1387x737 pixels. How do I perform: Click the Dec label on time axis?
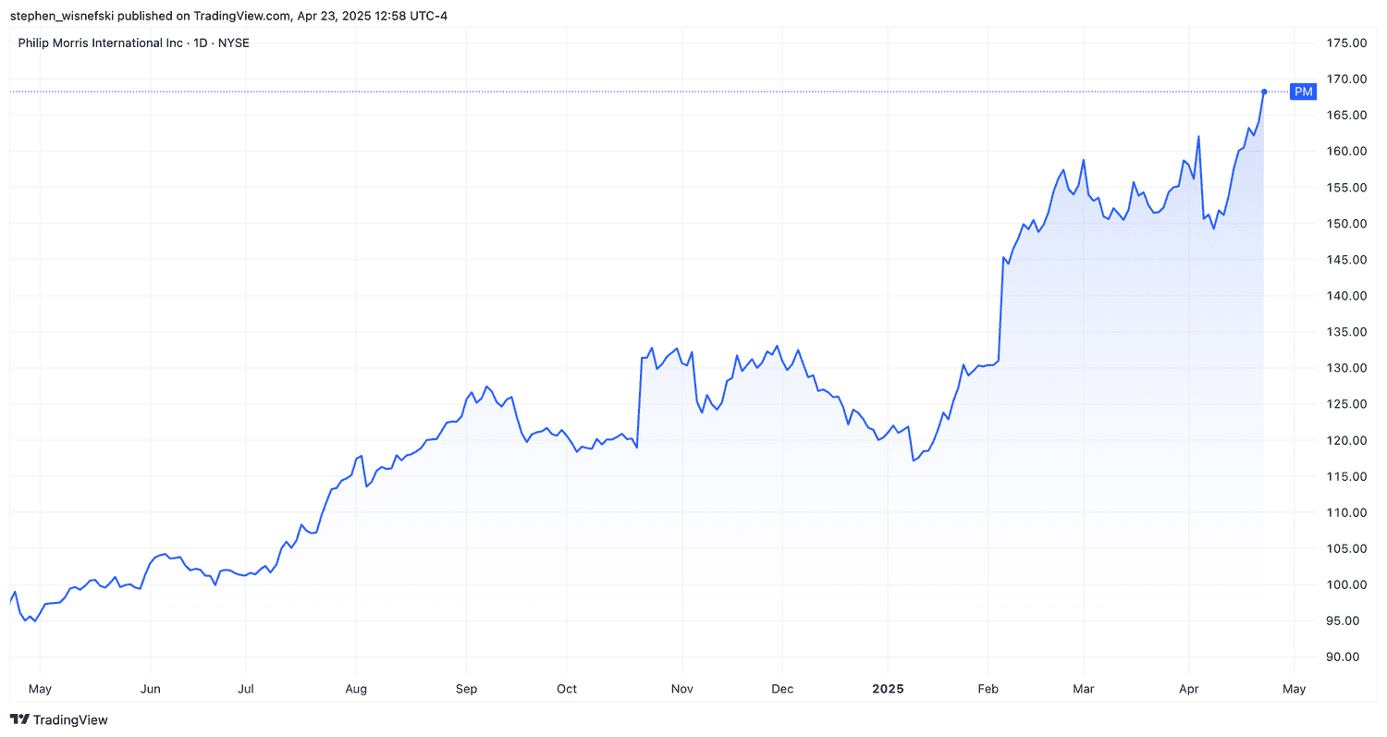(x=781, y=689)
